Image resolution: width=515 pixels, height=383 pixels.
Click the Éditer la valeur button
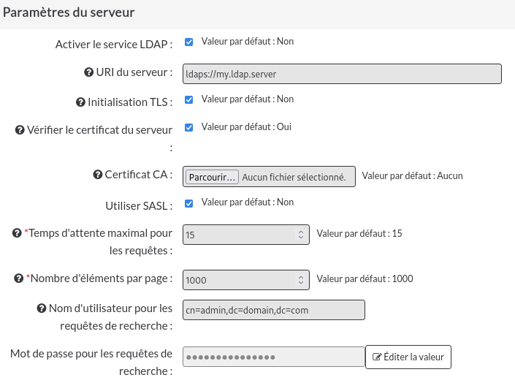[408, 357]
